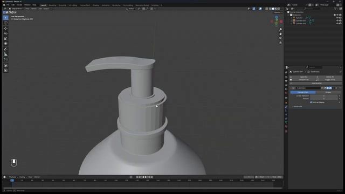
Task: Switch to solid viewport shading
Action: click(273, 9)
